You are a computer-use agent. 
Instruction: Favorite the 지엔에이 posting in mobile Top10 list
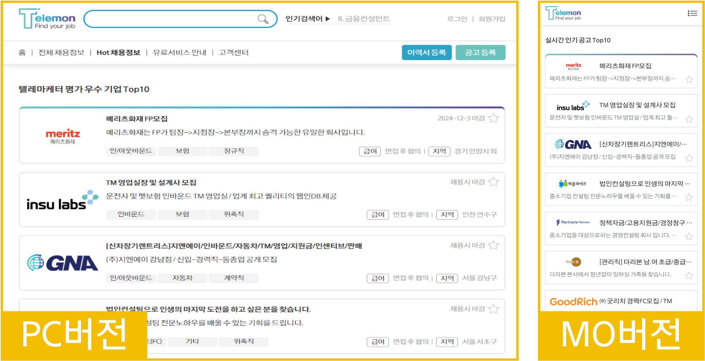click(x=689, y=158)
